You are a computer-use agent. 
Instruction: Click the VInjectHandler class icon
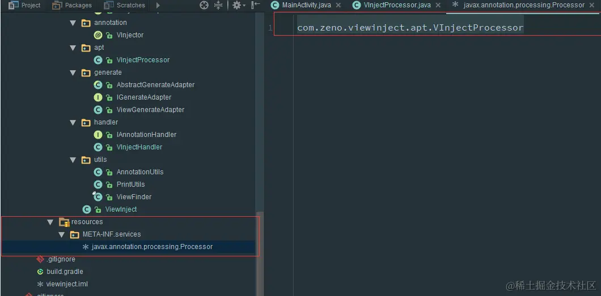tap(98, 147)
